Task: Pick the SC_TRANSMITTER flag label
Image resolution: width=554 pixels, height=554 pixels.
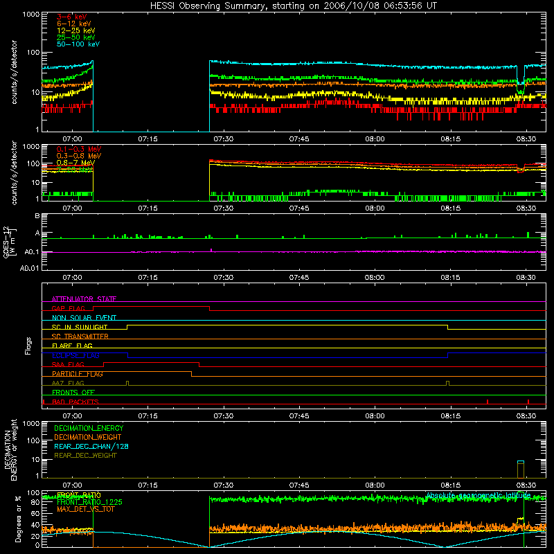Action: [80, 337]
